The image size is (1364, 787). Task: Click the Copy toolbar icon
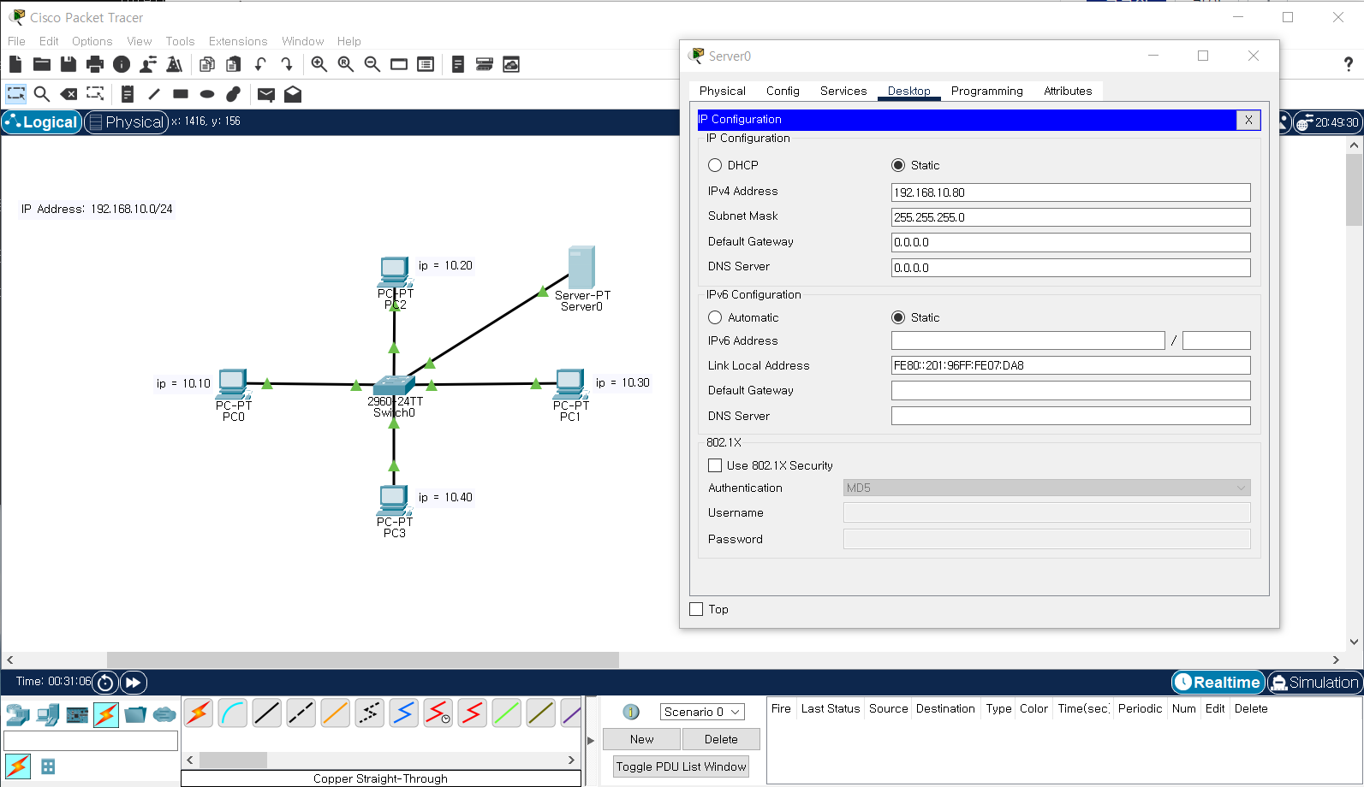(207, 64)
